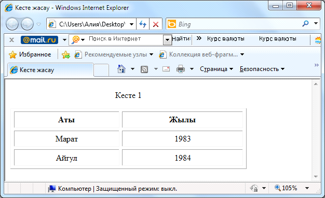Open the second Курс валюты link
The image size is (325, 198).
click(278, 39)
